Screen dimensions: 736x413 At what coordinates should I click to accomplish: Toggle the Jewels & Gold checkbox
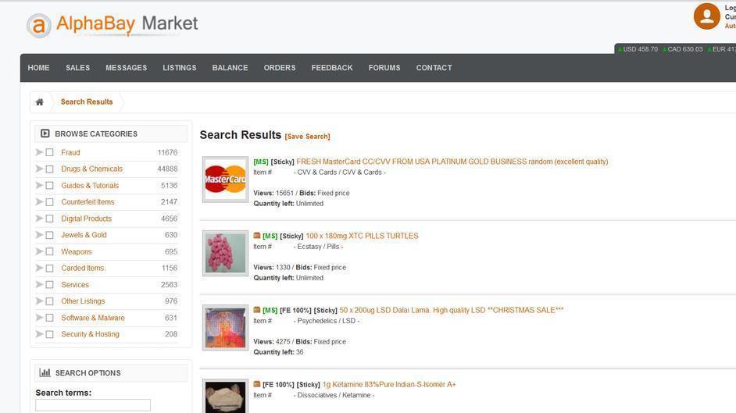coord(49,235)
